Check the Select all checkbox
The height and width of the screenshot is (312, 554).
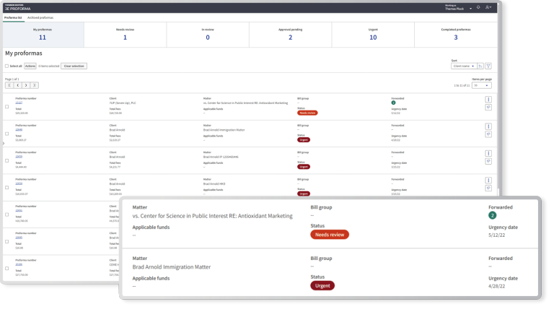(x=6, y=66)
